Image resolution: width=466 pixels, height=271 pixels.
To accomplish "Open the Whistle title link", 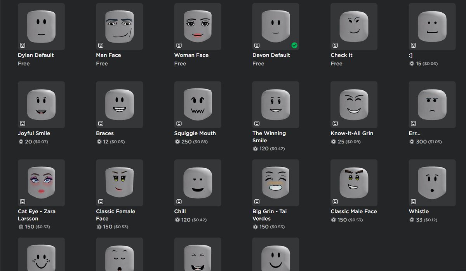I will pos(419,211).
